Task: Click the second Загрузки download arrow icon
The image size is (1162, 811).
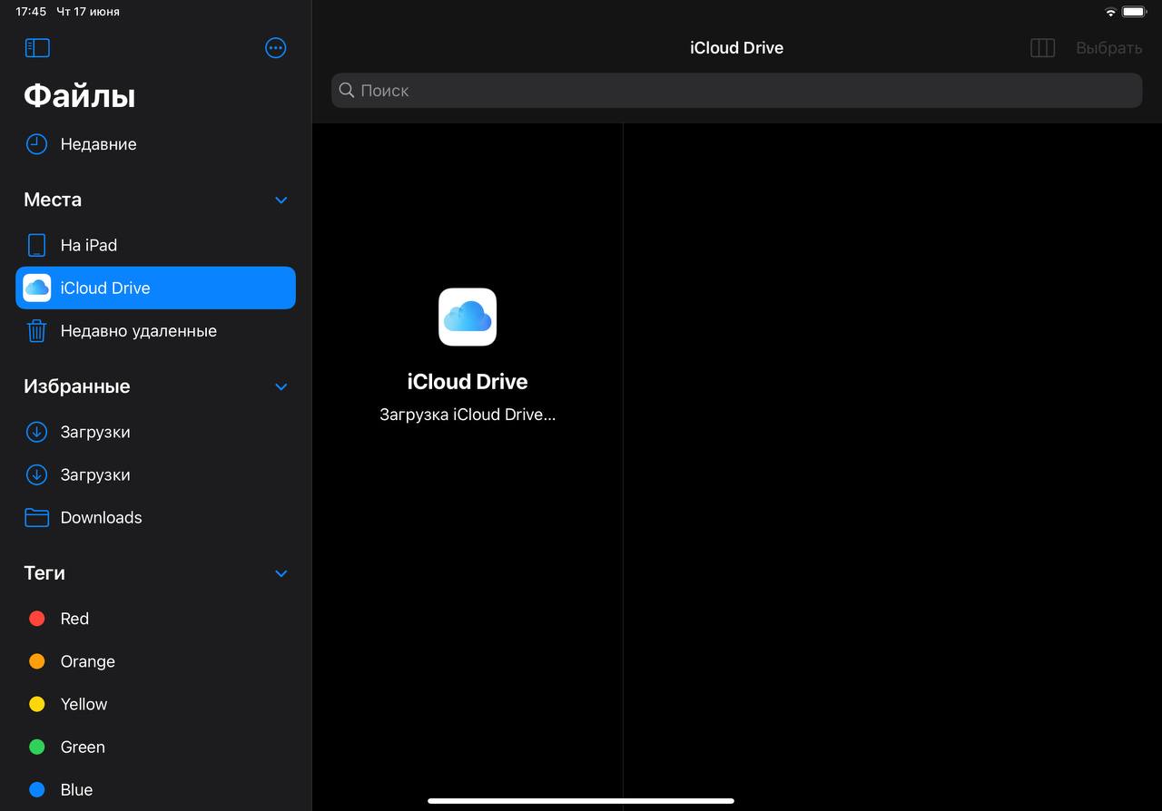Action: pos(36,474)
